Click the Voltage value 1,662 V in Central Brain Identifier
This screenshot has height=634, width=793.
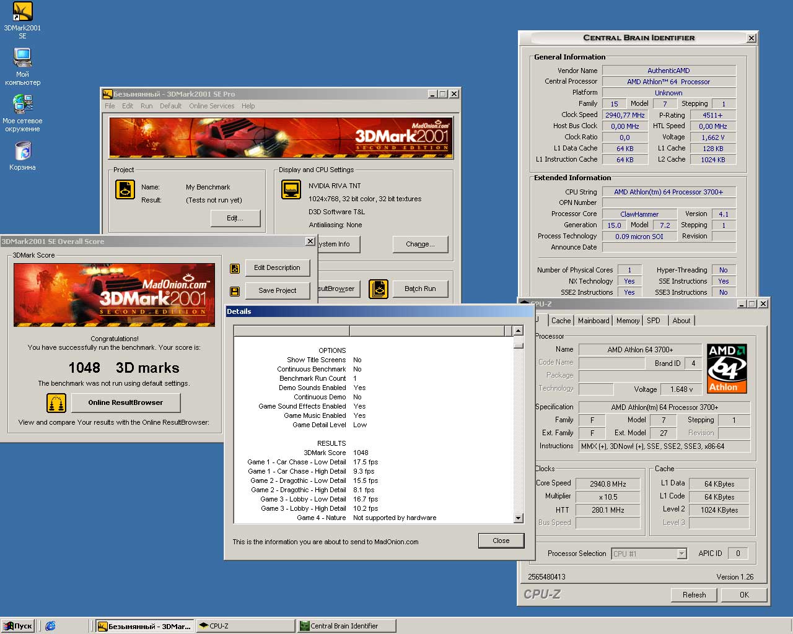712,137
